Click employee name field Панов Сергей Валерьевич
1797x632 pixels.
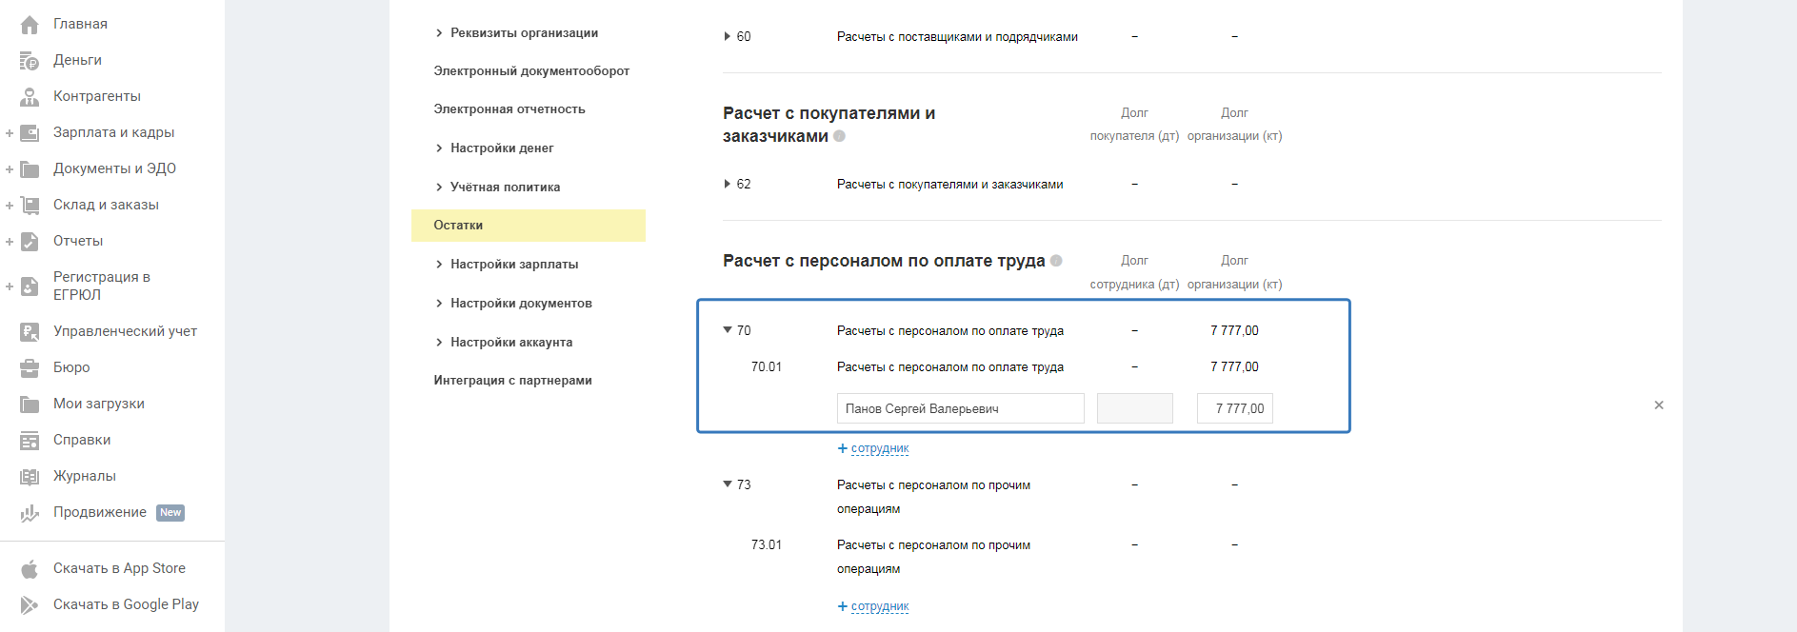960,408
